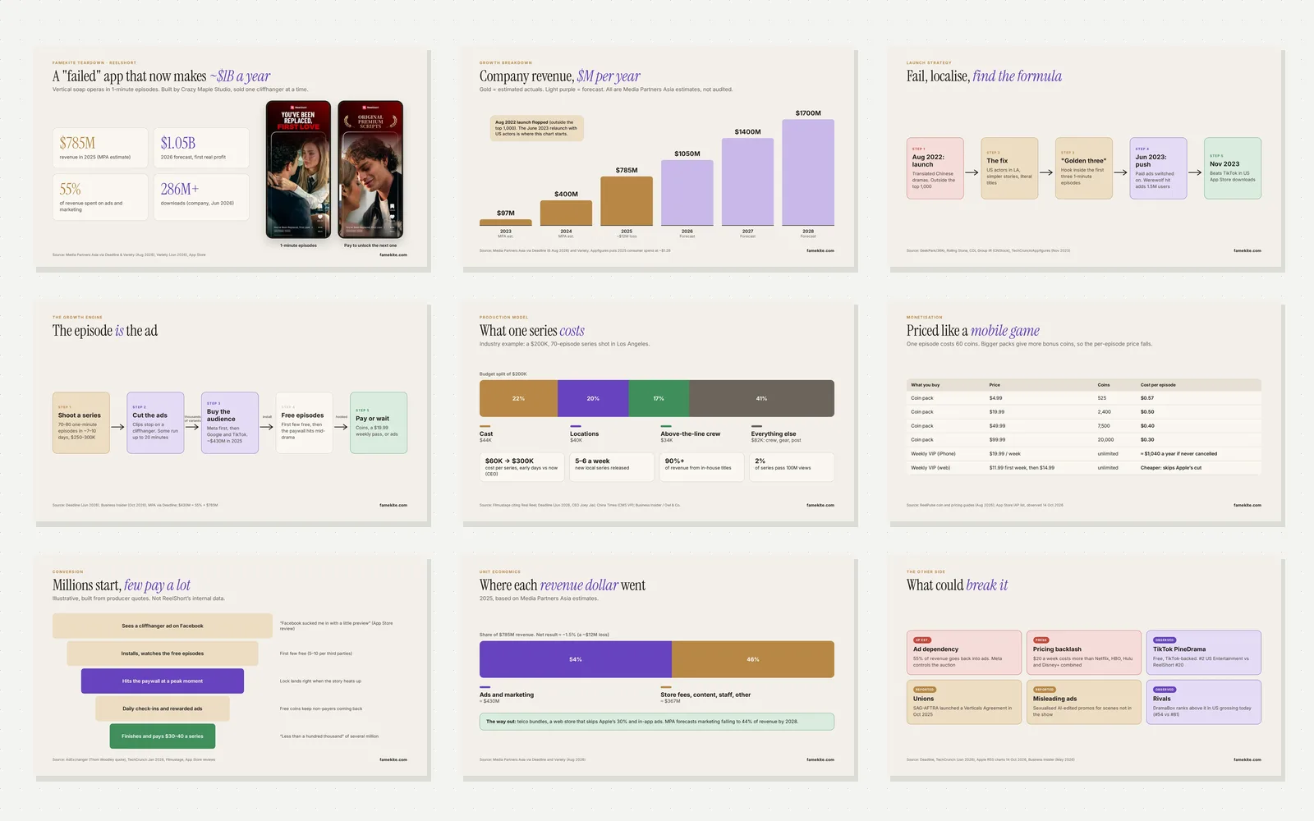This screenshot has width=1314, height=821.
Task: Select the "Aug 2022: launch" step card
Action: (935, 168)
